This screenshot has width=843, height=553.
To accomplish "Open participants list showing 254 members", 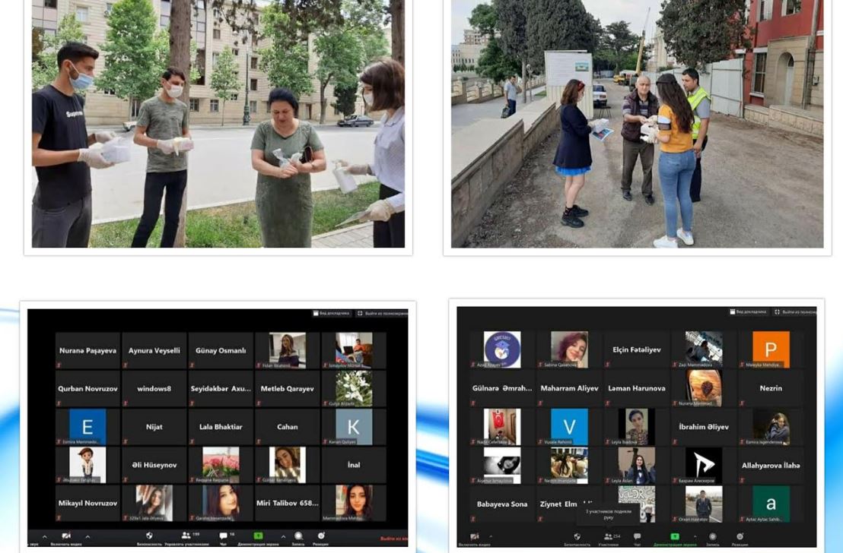I will 608,538.
